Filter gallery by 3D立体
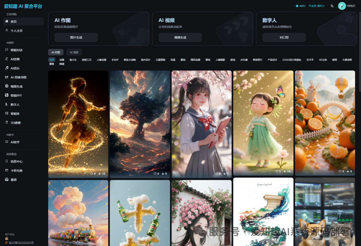Viewport: 361px width, 246px height. pyautogui.click(x=323, y=60)
